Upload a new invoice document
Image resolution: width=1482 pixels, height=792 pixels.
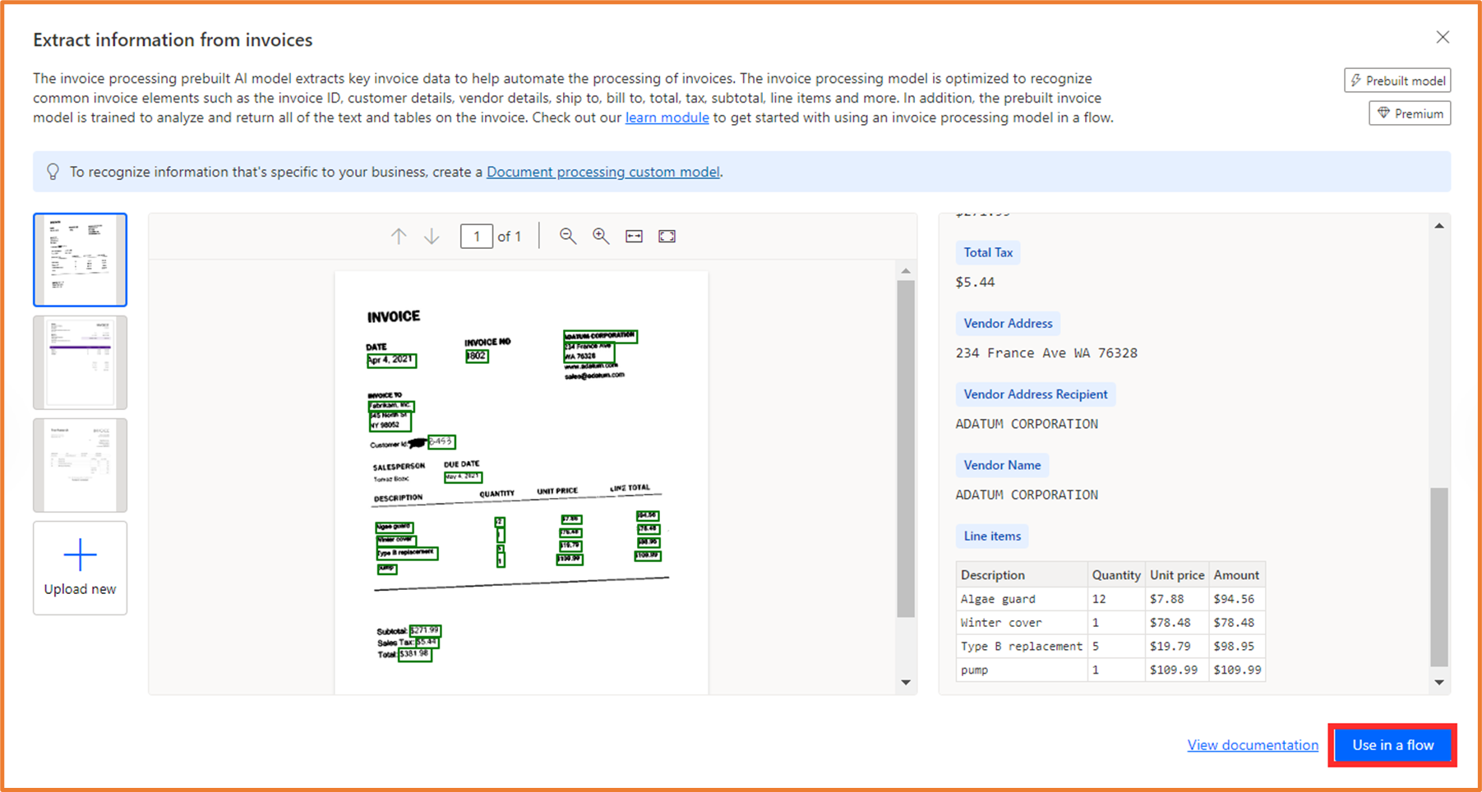tap(80, 567)
